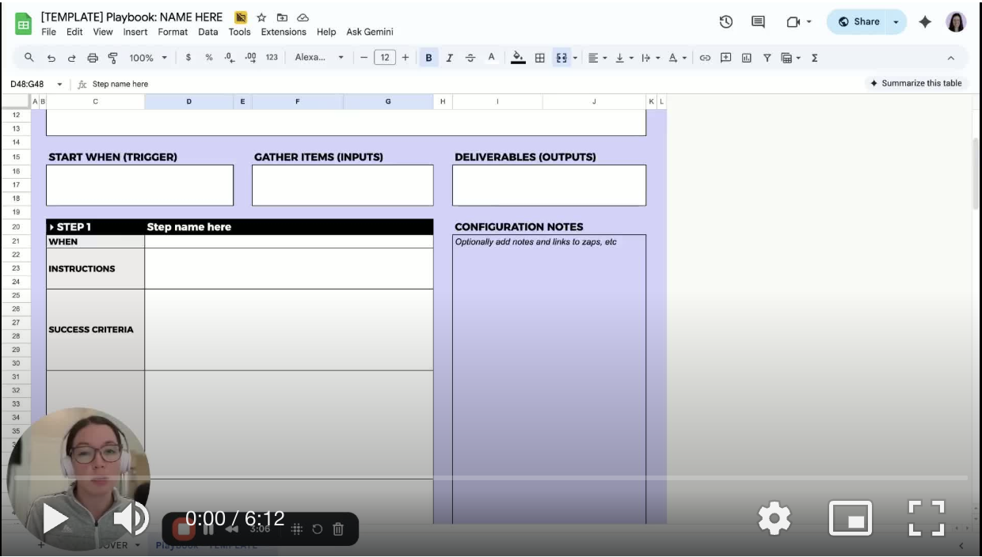Create a filter with the funnel icon
The width and height of the screenshot is (982, 557).
(767, 57)
